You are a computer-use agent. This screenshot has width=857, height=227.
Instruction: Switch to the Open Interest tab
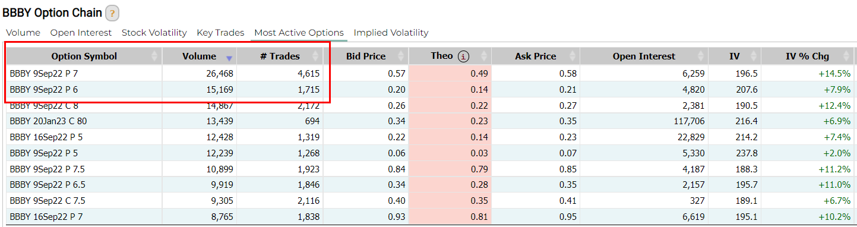click(81, 33)
